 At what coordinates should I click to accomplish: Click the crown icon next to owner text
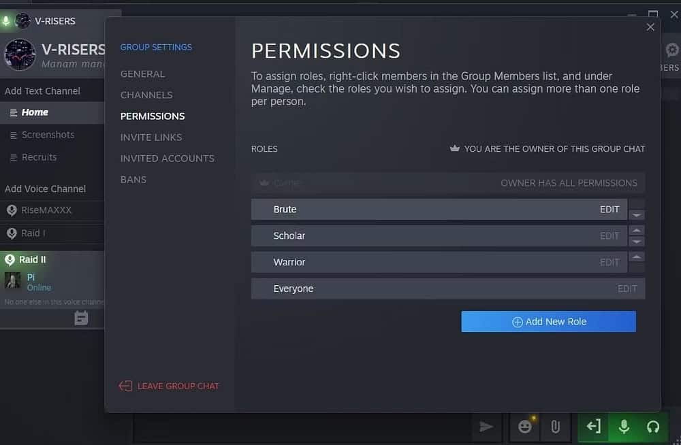click(454, 149)
